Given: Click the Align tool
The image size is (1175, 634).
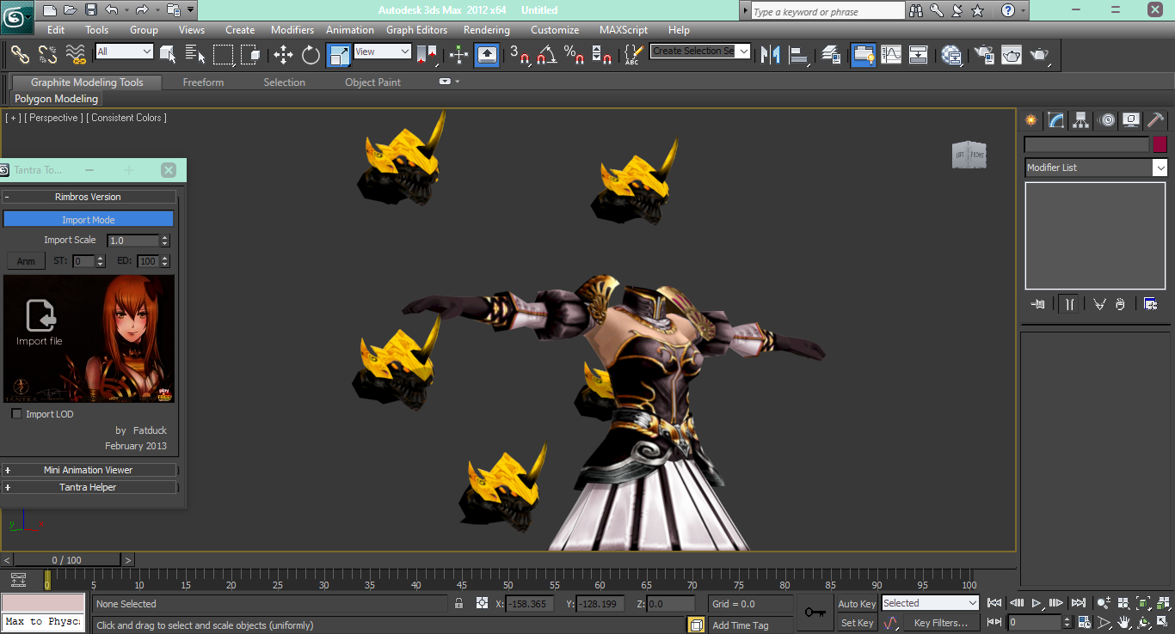Looking at the screenshot, I should (800, 54).
